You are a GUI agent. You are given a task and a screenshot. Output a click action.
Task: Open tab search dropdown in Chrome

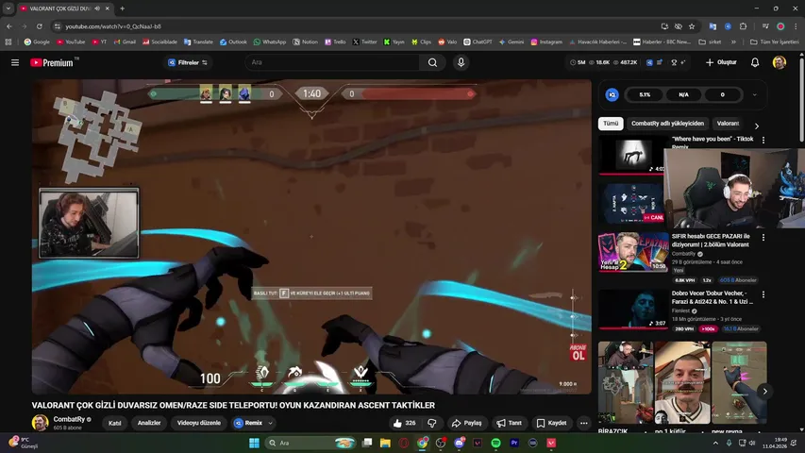coord(8,8)
